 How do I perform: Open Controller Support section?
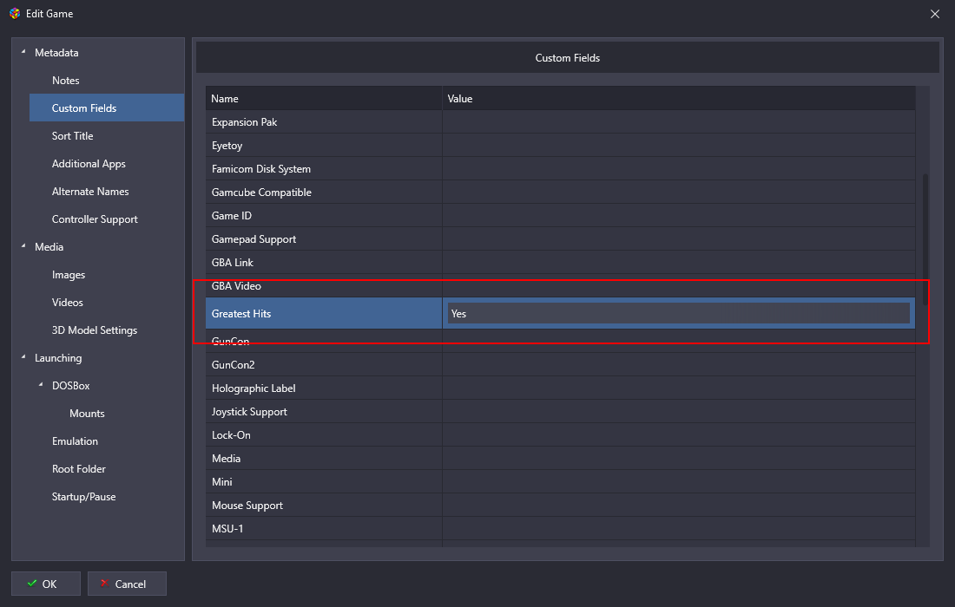pyautogui.click(x=95, y=219)
